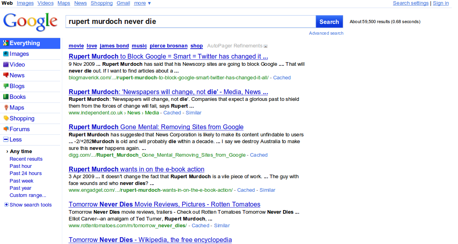458x244 pixels.
Task: Open Similar link for rottentomatoes.com result
Action: (x=222, y=226)
